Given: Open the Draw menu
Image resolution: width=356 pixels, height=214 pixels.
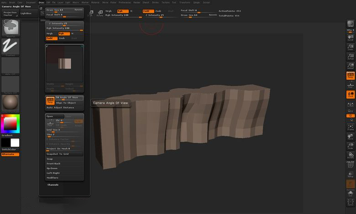Looking at the screenshot, I should point(42,2).
